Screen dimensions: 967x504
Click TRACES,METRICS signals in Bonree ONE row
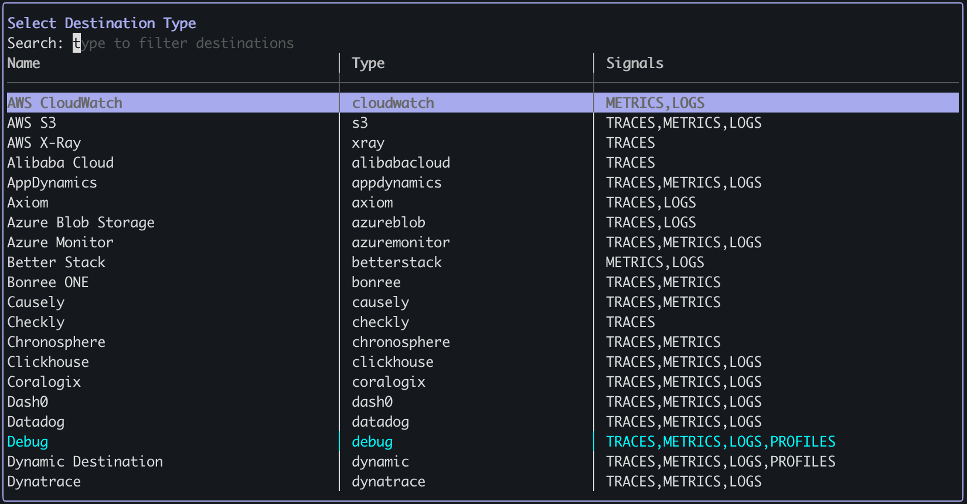(x=663, y=282)
